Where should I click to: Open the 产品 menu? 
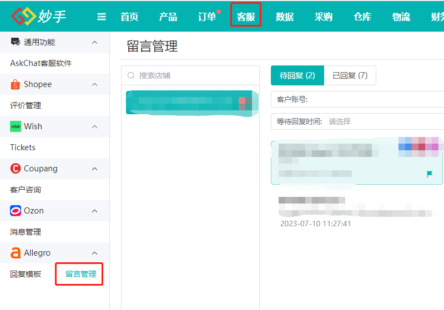pyautogui.click(x=168, y=17)
